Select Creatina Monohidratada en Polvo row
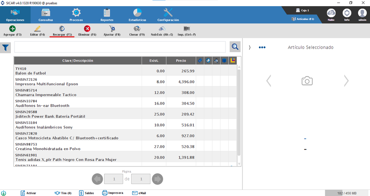370x196 pixels. 125,147
